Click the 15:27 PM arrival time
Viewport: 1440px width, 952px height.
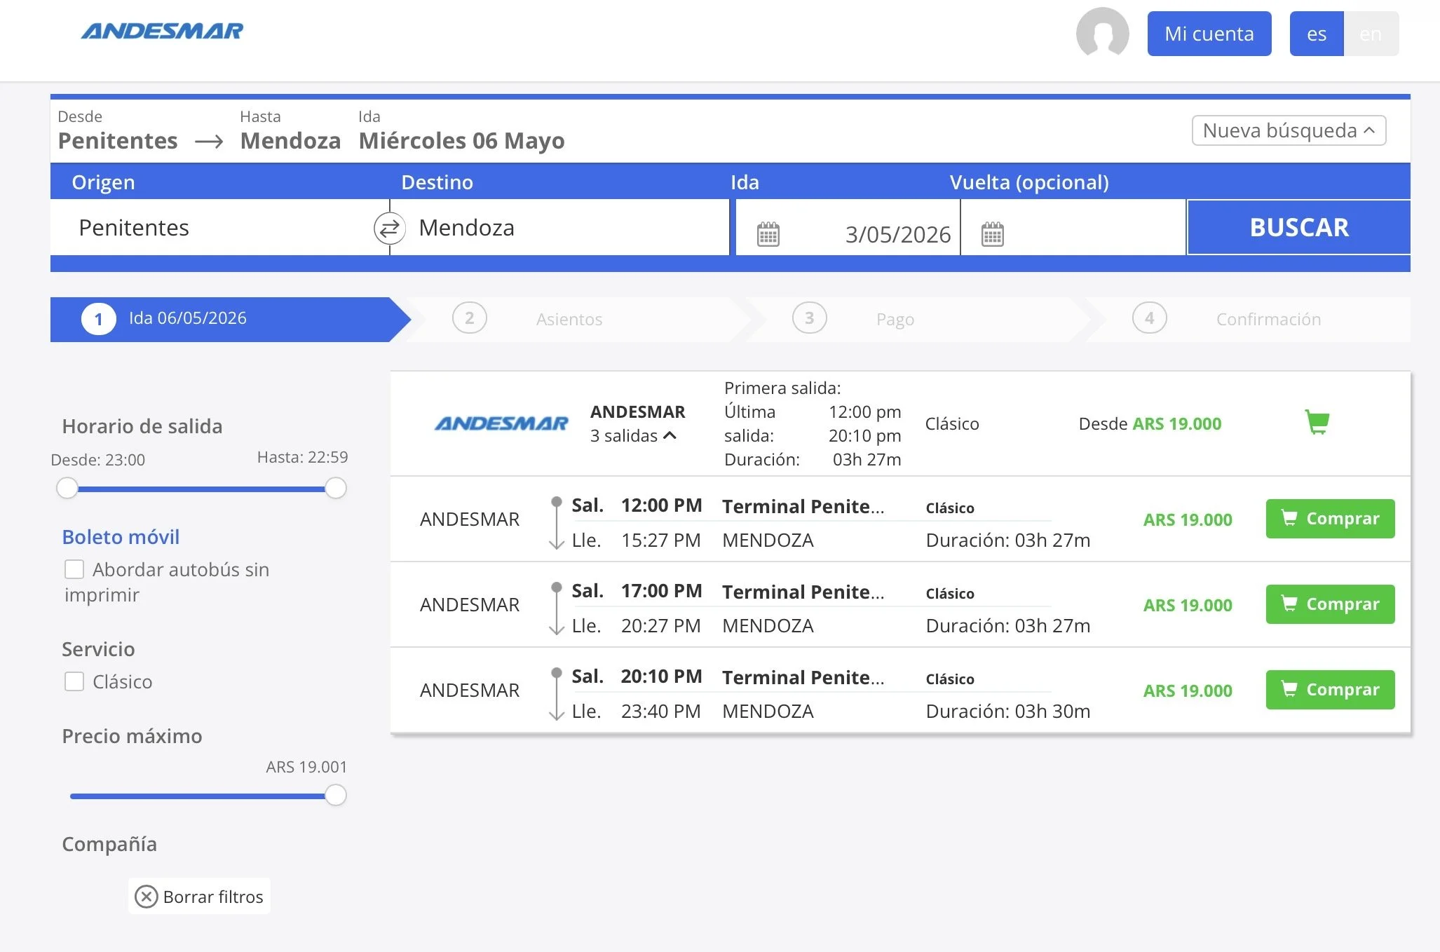660,540
